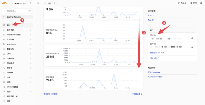Open the user profile icon
Screen dimensions: 205x105
point(201,3)
